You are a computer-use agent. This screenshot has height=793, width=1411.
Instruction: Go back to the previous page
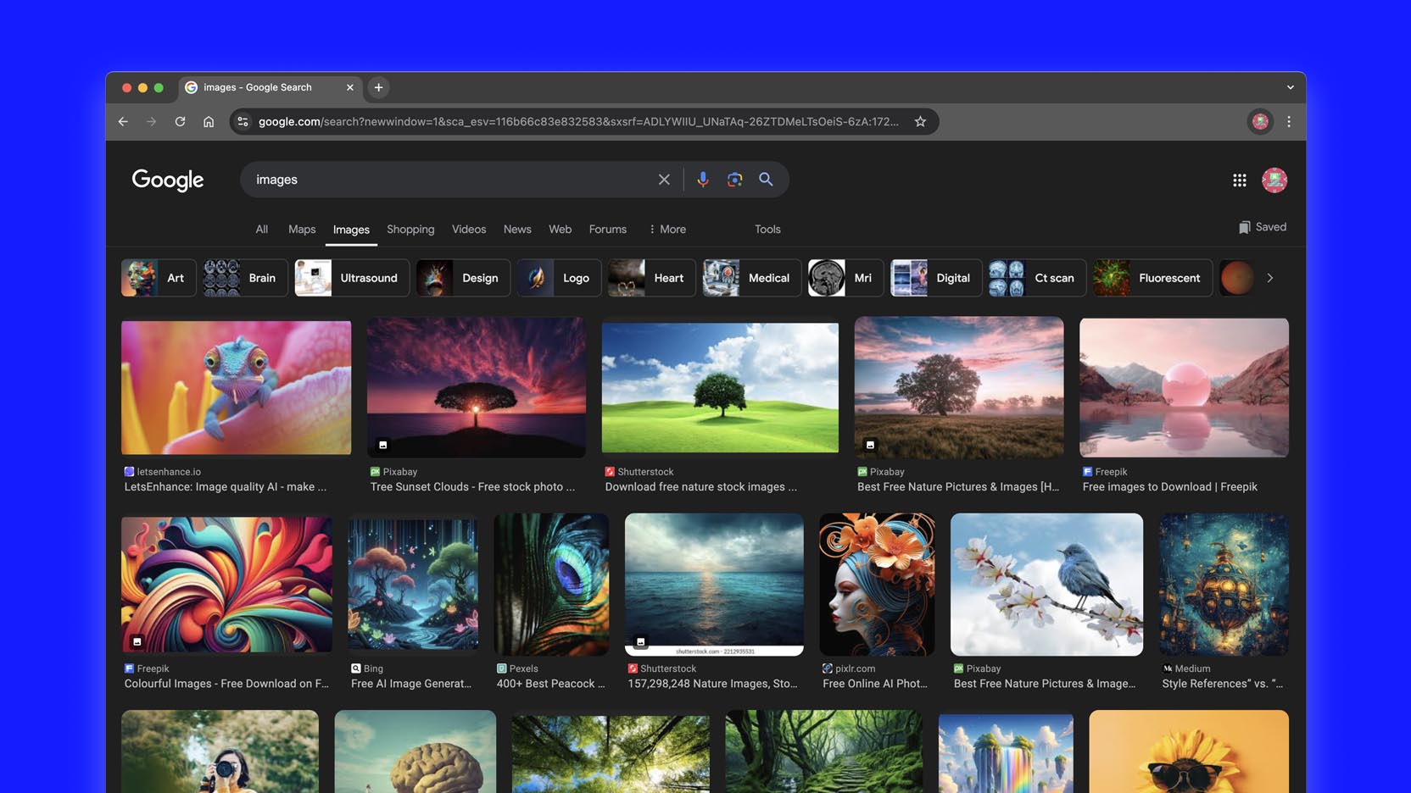click(x=124, y=122)
